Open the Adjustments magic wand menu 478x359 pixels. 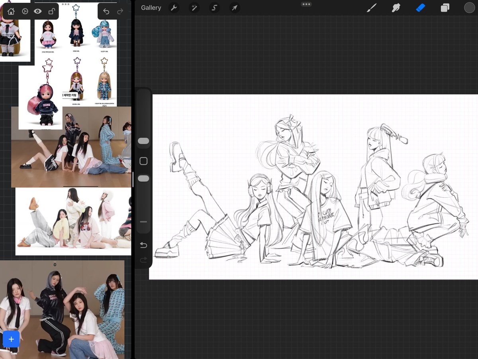coord(194,8)
